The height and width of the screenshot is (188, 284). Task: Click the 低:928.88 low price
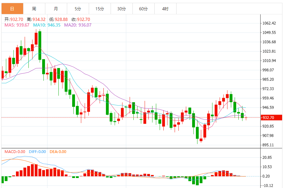pos(58,19)
